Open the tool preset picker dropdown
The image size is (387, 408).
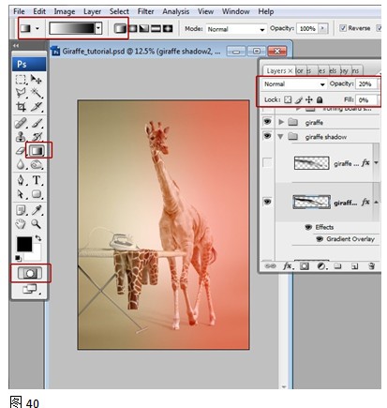point(37,28)
